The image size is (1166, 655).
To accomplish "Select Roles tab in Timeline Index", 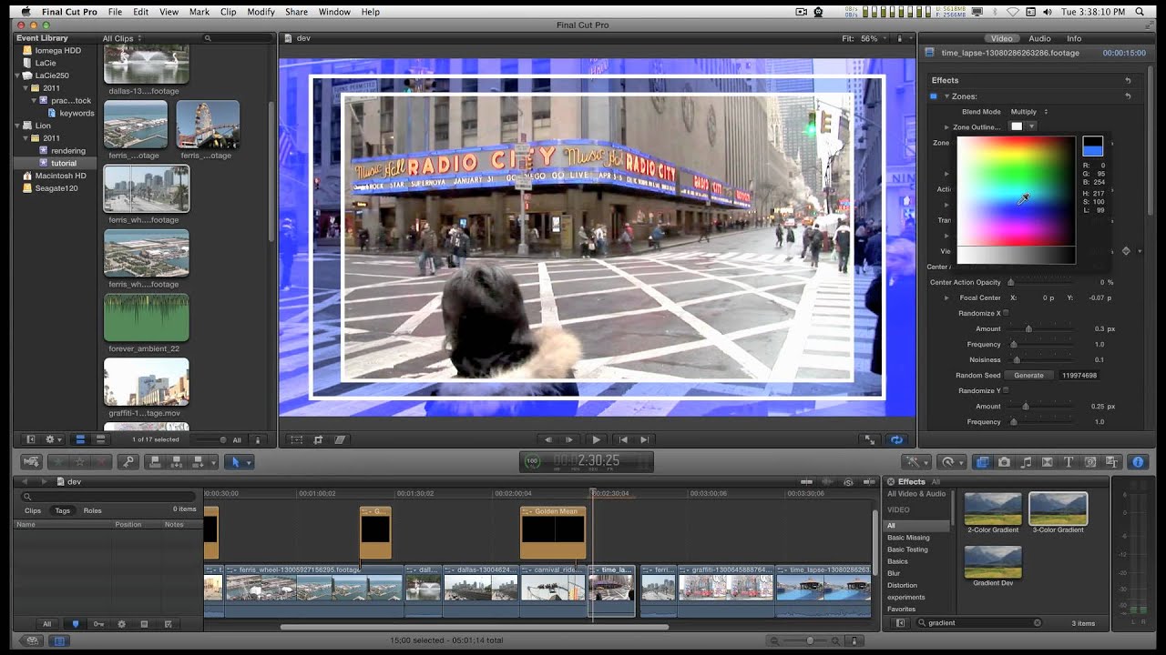I will (92, 510).
